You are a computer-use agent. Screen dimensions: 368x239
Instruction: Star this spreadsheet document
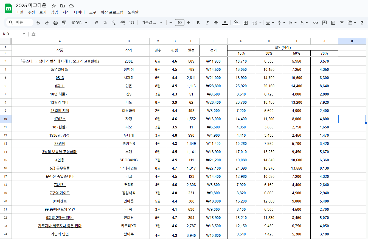coord(54,6)
